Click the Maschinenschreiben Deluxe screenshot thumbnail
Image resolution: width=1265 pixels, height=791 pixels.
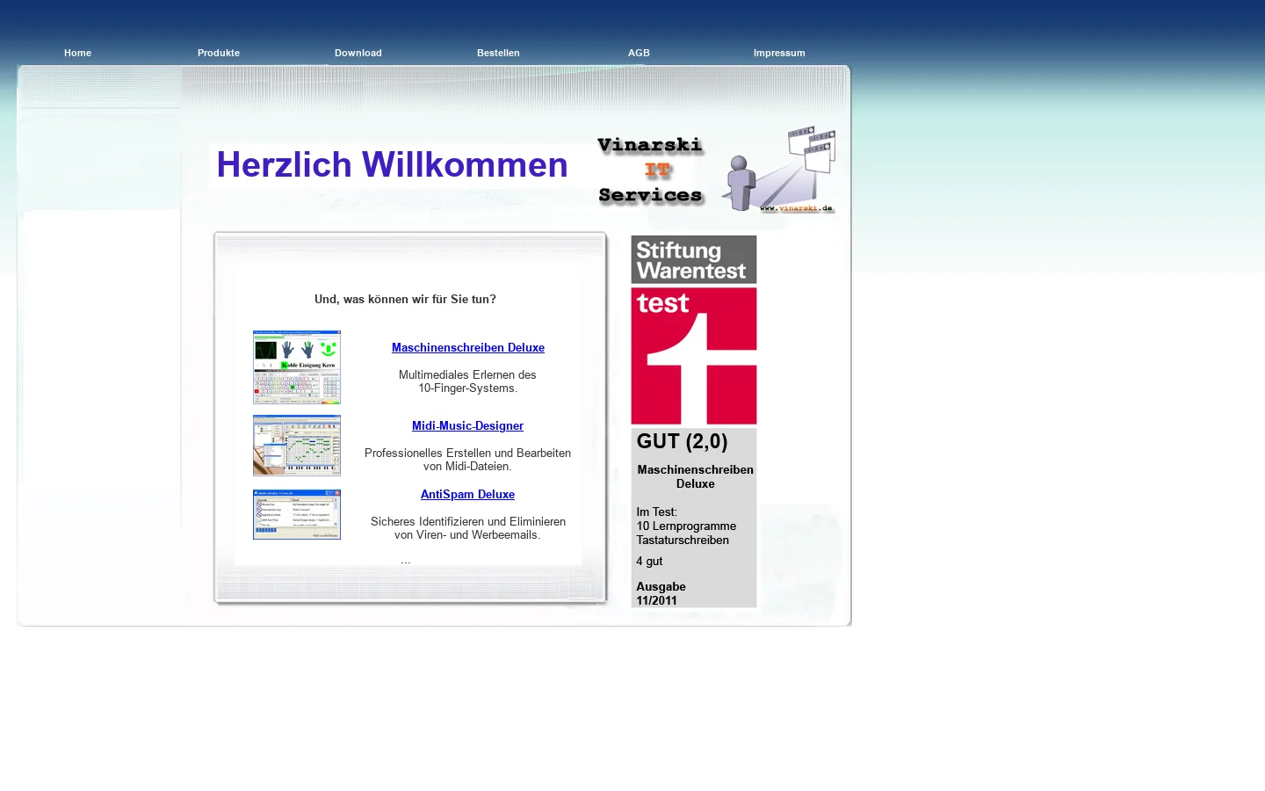297,367
